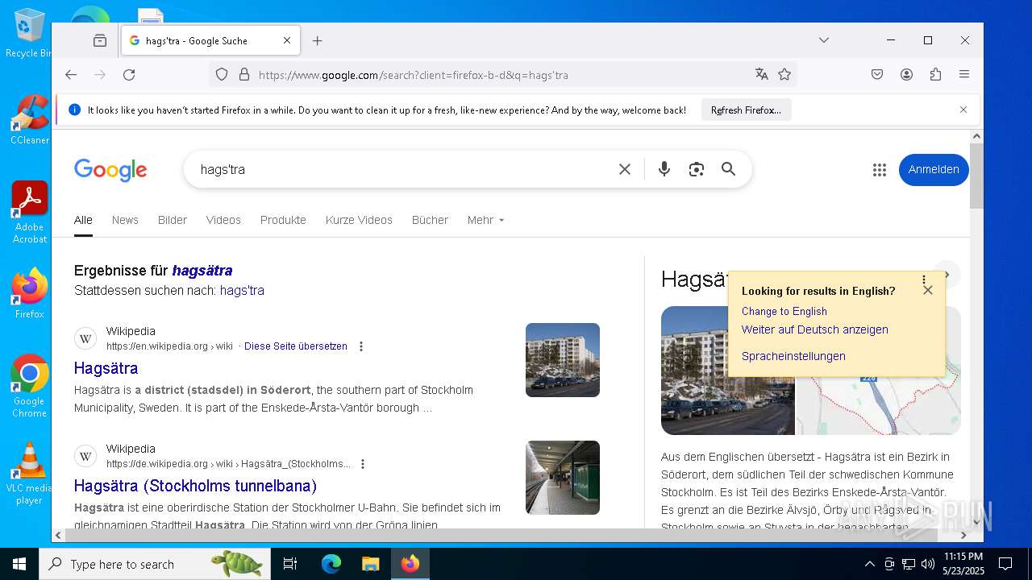The width and height of the screenshot is (1032, 580).
Task: Switch to the Bücher tab
Action: 430,220
